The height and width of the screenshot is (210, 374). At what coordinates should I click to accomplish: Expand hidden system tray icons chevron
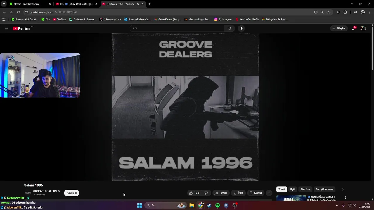337,205
